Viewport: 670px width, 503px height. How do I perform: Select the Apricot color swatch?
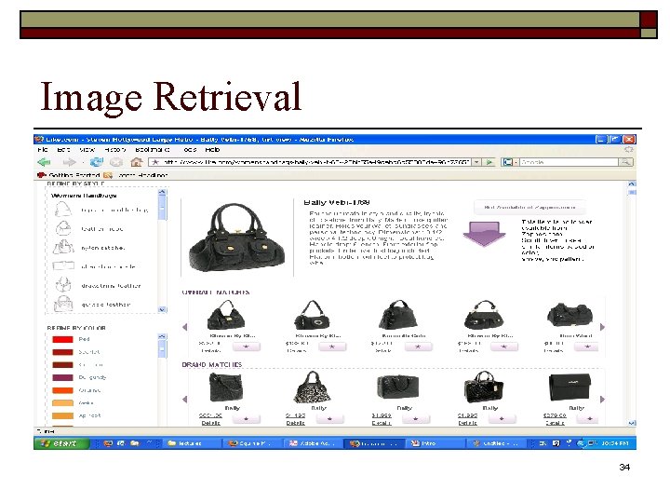click(x=62, y=415)
